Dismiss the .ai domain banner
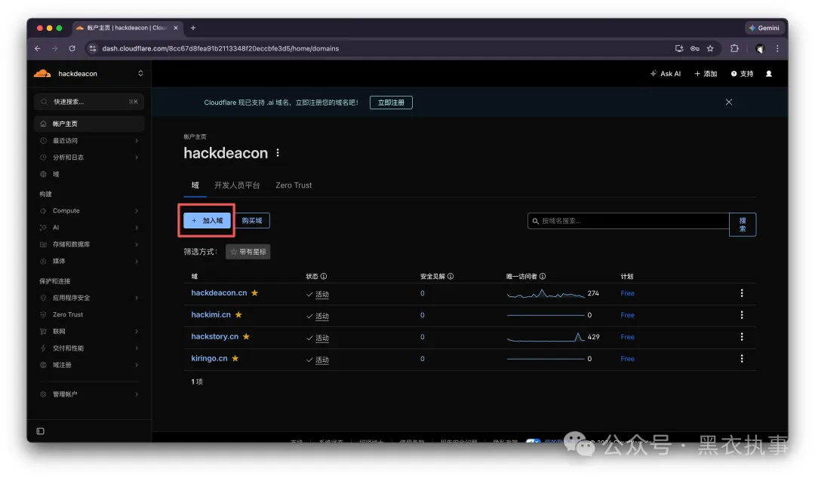Viewport: 815px width, 478px height. (729, 102)
